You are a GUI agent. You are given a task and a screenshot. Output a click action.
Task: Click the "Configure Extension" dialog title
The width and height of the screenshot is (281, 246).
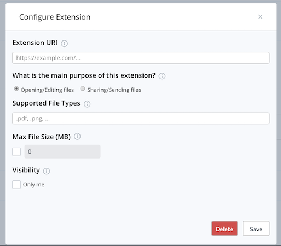click(55, 17)
